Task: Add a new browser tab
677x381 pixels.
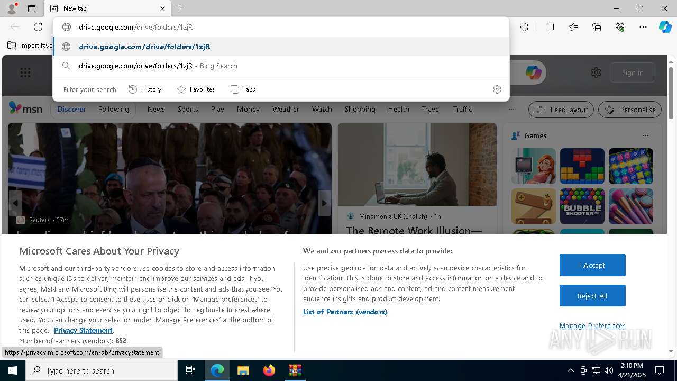Action: tap(180, 8)
